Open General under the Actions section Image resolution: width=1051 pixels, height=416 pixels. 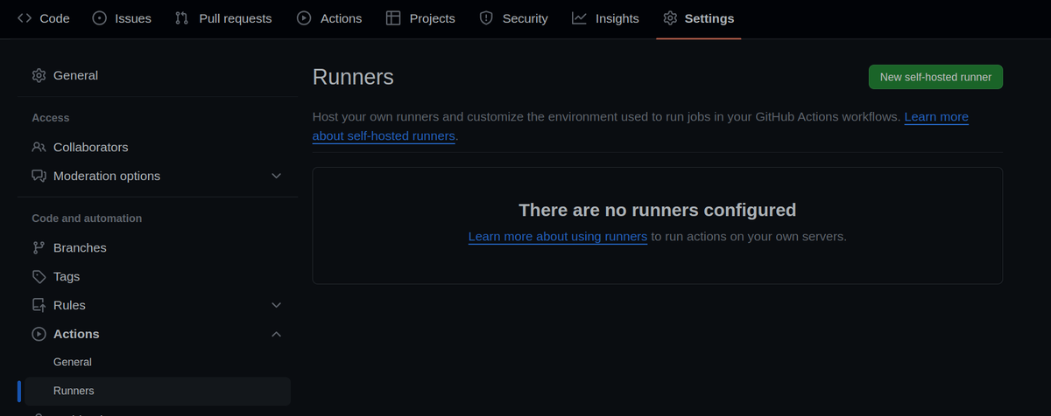[158, 362]
